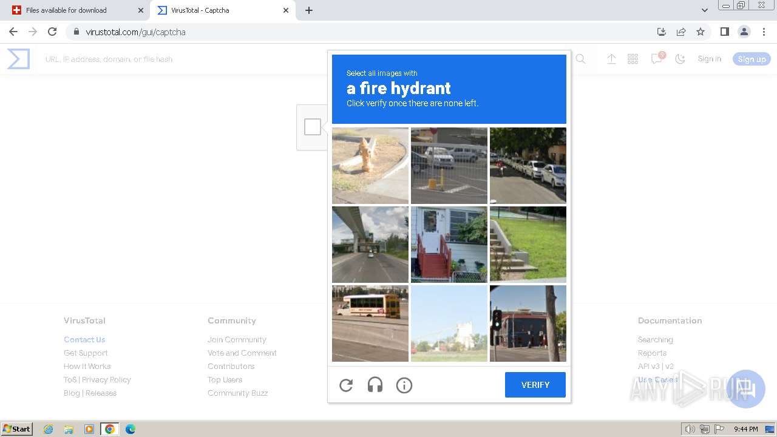This screenshot has width=777, height=437.
Task: Open the install/download page icon in address bar
Action: coord(662,32)
